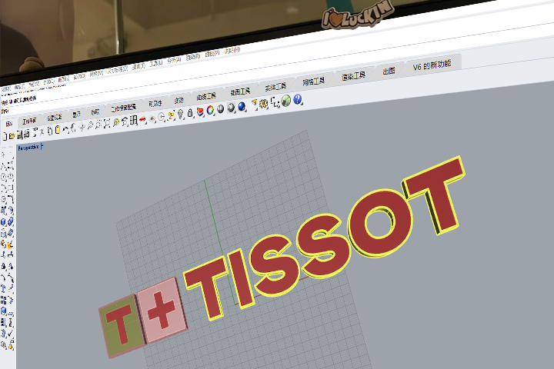This screenshot has height=369, width=554.
Task: Click the light bulb hide objects icon
Action: [x=180, y=114]
